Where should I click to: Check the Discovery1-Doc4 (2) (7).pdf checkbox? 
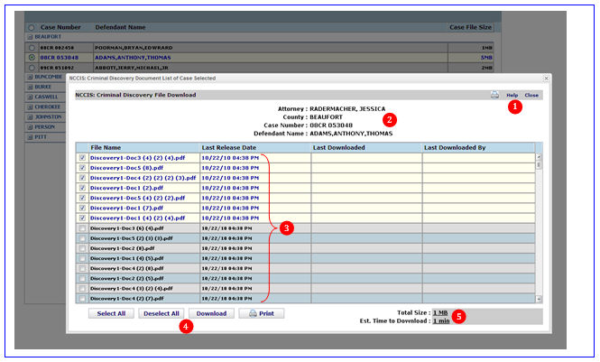point(82,299)
